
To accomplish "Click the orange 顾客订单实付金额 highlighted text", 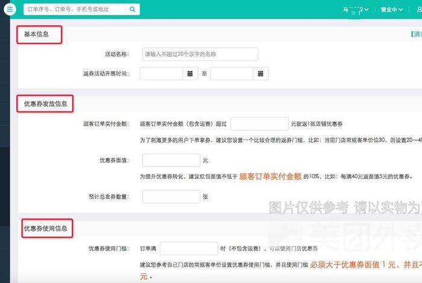I will point(270,176).
